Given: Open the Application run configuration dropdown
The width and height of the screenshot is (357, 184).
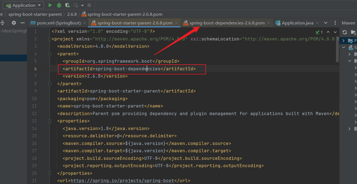Looking at the screenshot, I should click(x=23, y=5).
